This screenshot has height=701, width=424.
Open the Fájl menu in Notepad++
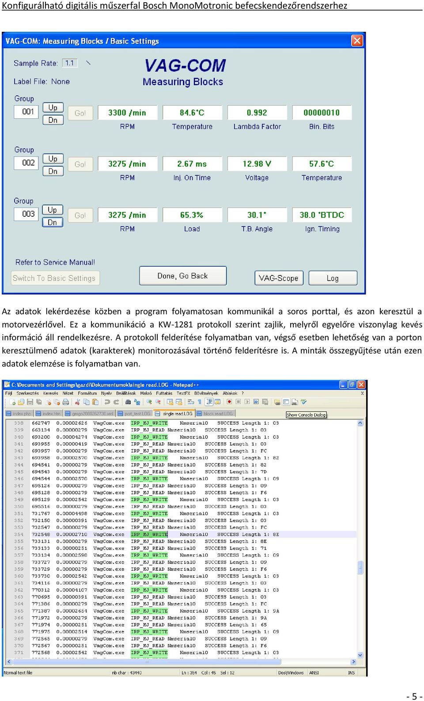coord(8,393)
